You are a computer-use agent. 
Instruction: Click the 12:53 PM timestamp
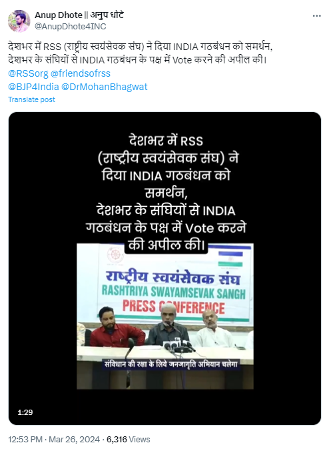click(x=25, y=439)
